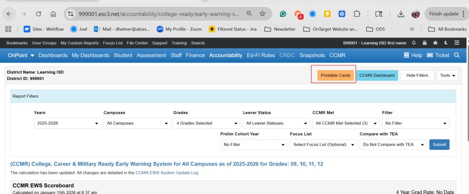Open the All Campuses dropdown

point(136,123)
